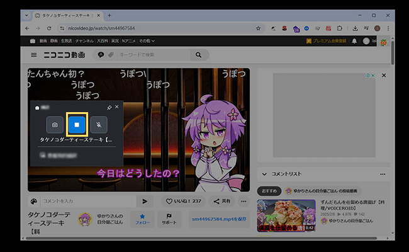
Task: Reload the nicovideo page
Action: pyautogui.click(x=49, y=28)
